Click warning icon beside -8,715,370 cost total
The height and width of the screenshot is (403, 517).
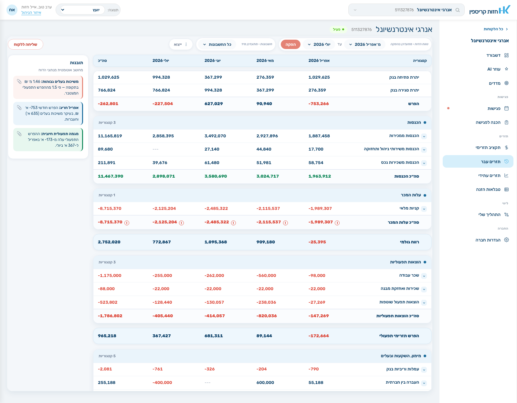click(127, 223)
